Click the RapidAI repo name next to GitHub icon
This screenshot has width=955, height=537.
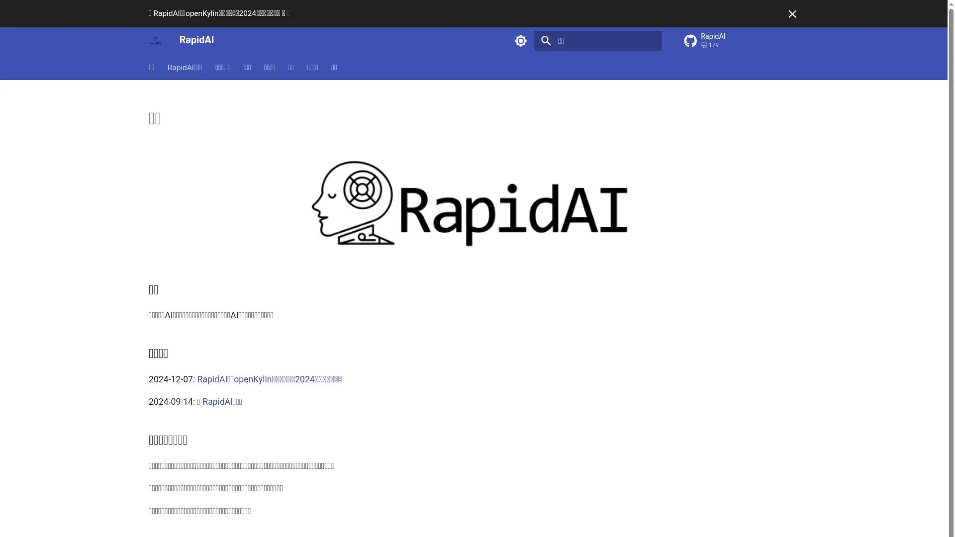point(712,36)
